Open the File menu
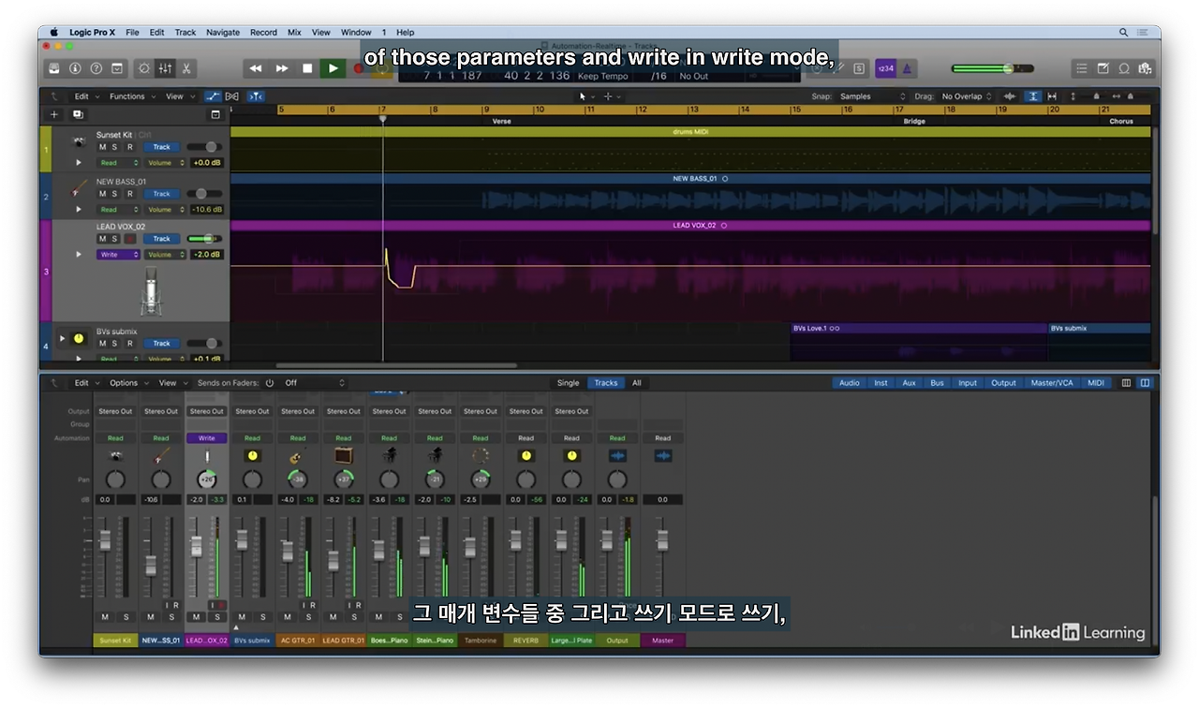This screenshot has height=708, width=1199. [132, 32]
